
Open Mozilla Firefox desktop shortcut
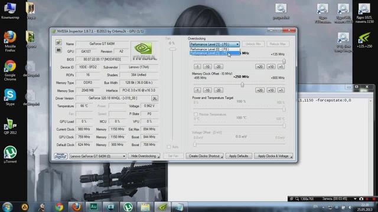point(10,41)
